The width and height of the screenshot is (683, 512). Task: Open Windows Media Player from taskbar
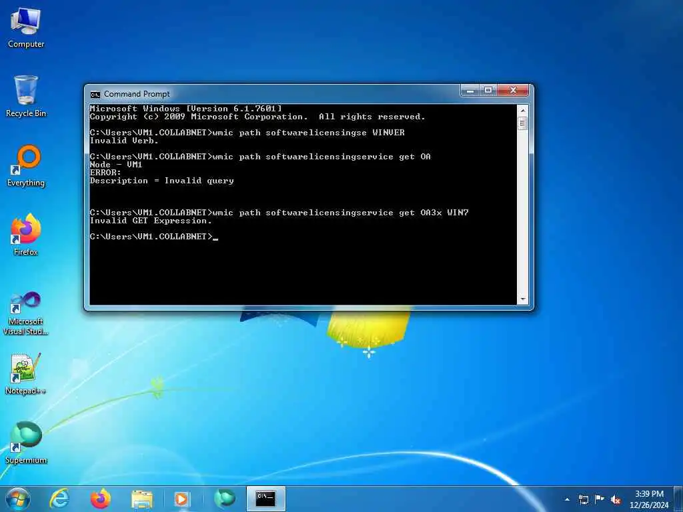click(183, 499)
